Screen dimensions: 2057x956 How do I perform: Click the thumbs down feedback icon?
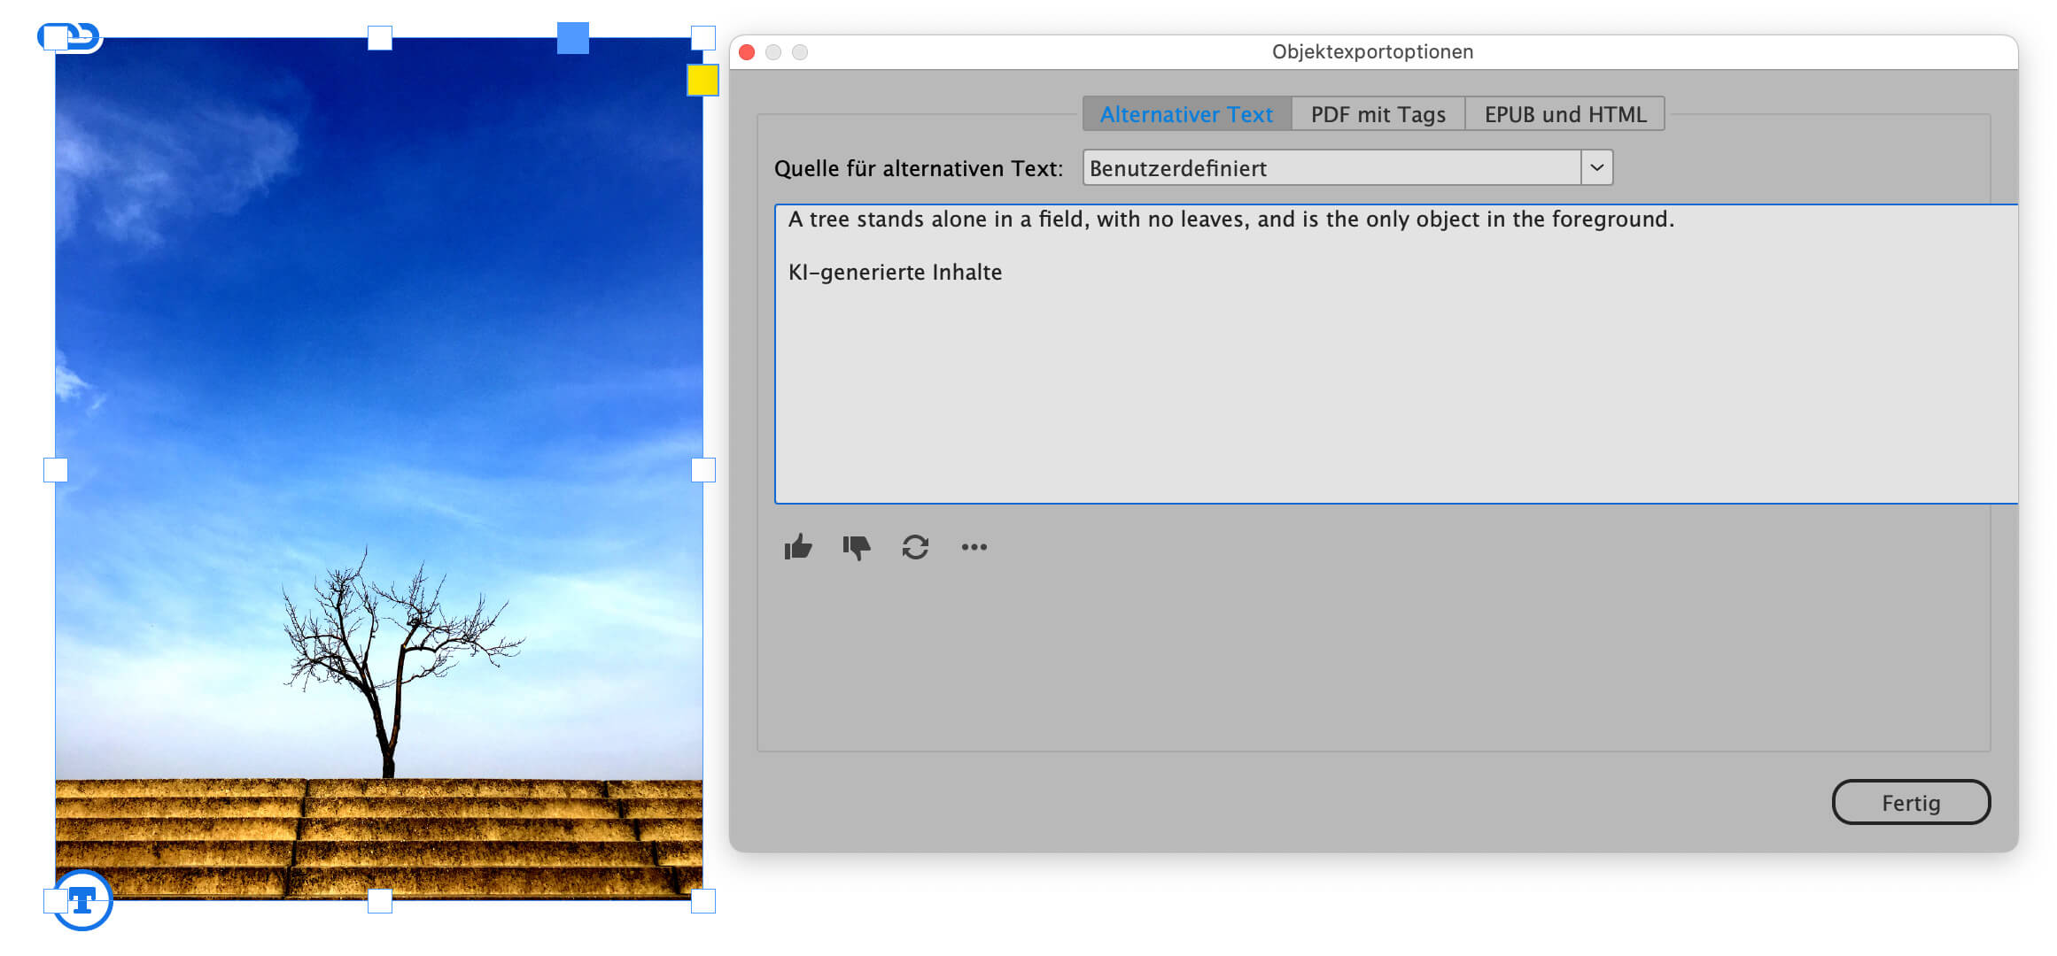coord(857,547)
